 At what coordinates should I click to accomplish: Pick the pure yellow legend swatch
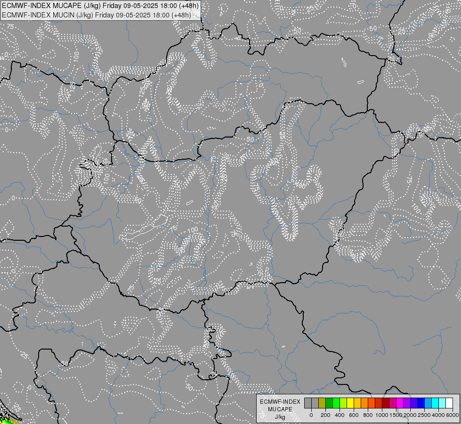tap(350, 403)
